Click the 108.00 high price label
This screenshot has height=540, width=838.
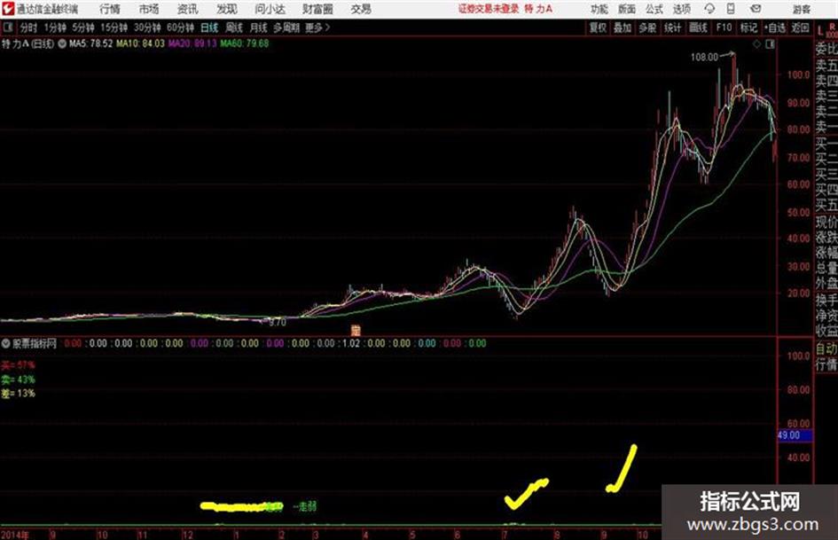coord(704,58)
